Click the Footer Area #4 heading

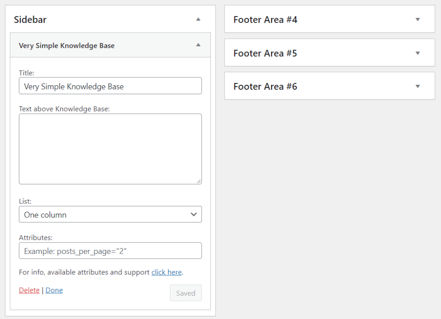[266, 20]
